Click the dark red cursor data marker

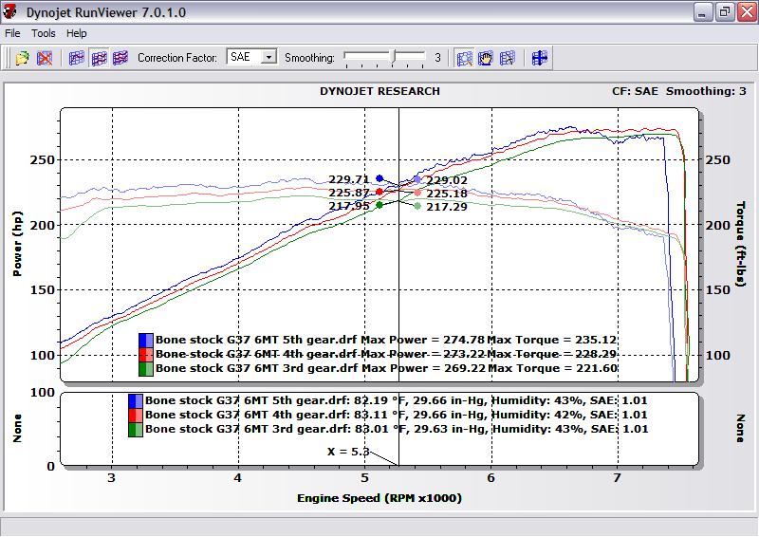tap(379, 192)
